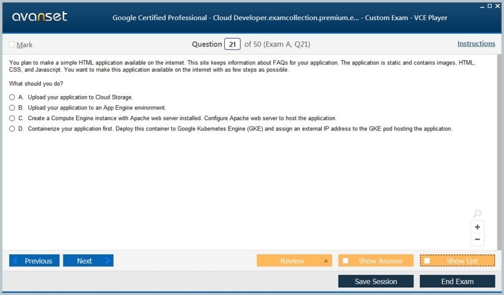This screenshot has width=504, height=295.
Task: Click the question number input field
Action: coord(232,45)
